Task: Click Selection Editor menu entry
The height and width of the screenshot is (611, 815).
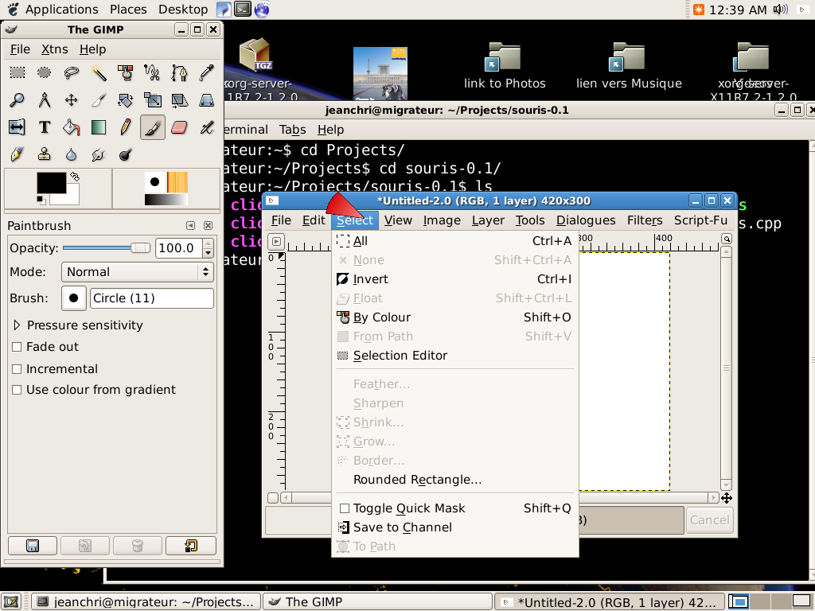Action: coord(400,356)
